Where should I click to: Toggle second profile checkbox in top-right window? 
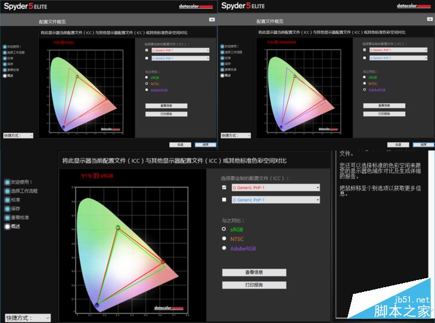tap(364, 58)
